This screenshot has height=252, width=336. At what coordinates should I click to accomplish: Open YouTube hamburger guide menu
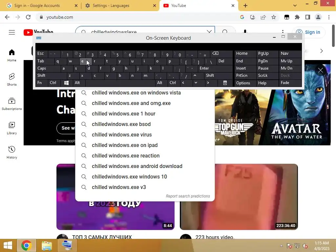tap(12, 32)
